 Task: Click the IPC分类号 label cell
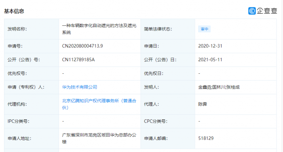click(x=32, y=121)
